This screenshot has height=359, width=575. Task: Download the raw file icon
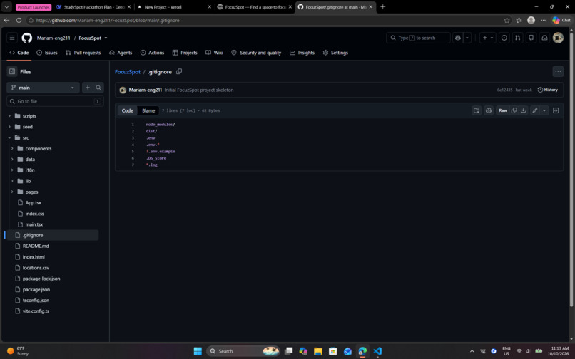[524, 110]
